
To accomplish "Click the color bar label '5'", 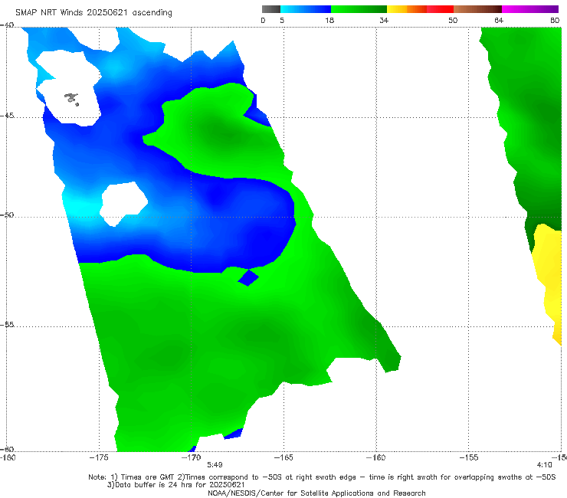I will coord(282,20).
